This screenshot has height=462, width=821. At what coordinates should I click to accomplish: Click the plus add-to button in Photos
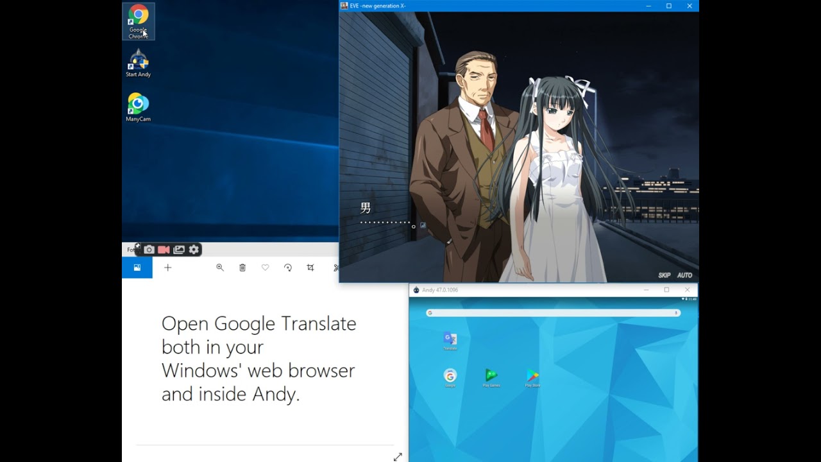(x=168, y=268)
